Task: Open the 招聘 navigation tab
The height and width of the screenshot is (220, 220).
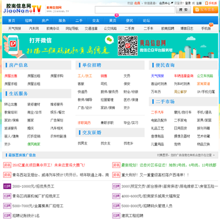Action: (x=28, y=21)
